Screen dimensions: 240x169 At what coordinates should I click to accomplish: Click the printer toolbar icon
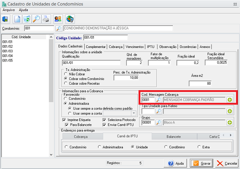pyautogui.click(x=46, y=19)
